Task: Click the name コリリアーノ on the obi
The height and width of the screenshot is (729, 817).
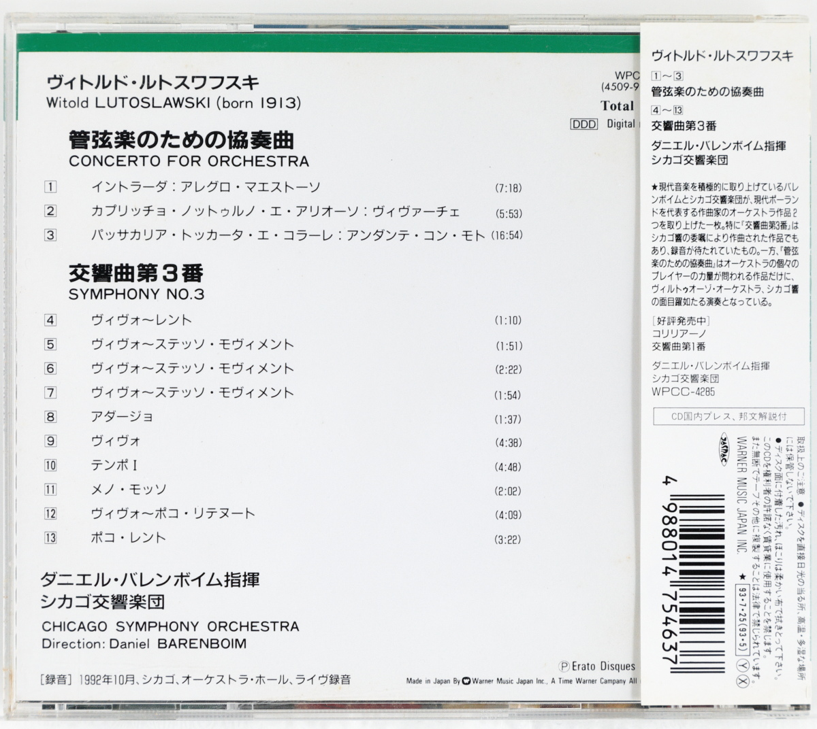Action: coord(679,334)
